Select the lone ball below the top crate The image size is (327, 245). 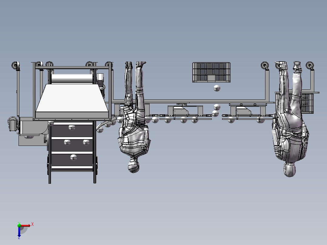click(x=217, y=88)
